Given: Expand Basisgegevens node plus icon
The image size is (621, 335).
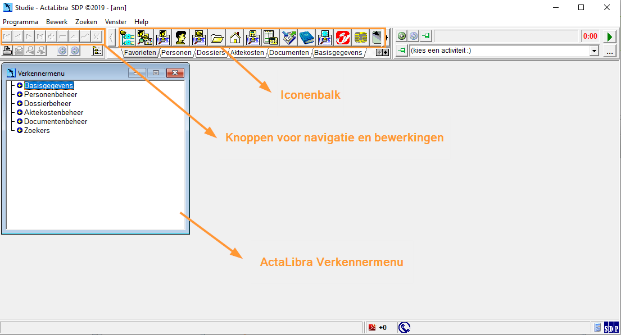Looking at the screenshot, I should click(20, 85).
